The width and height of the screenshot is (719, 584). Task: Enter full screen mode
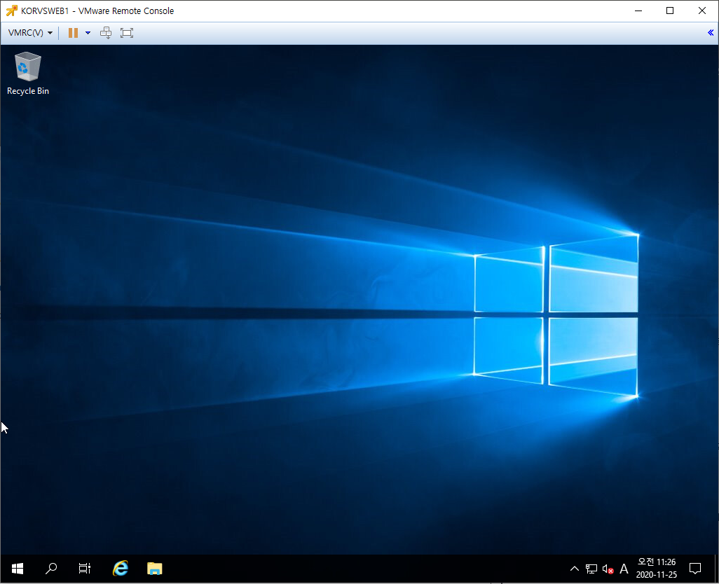(127, 32)
